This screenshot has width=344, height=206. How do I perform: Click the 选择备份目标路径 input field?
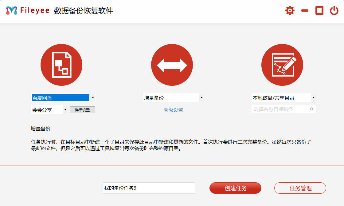(x=279, y=109)
